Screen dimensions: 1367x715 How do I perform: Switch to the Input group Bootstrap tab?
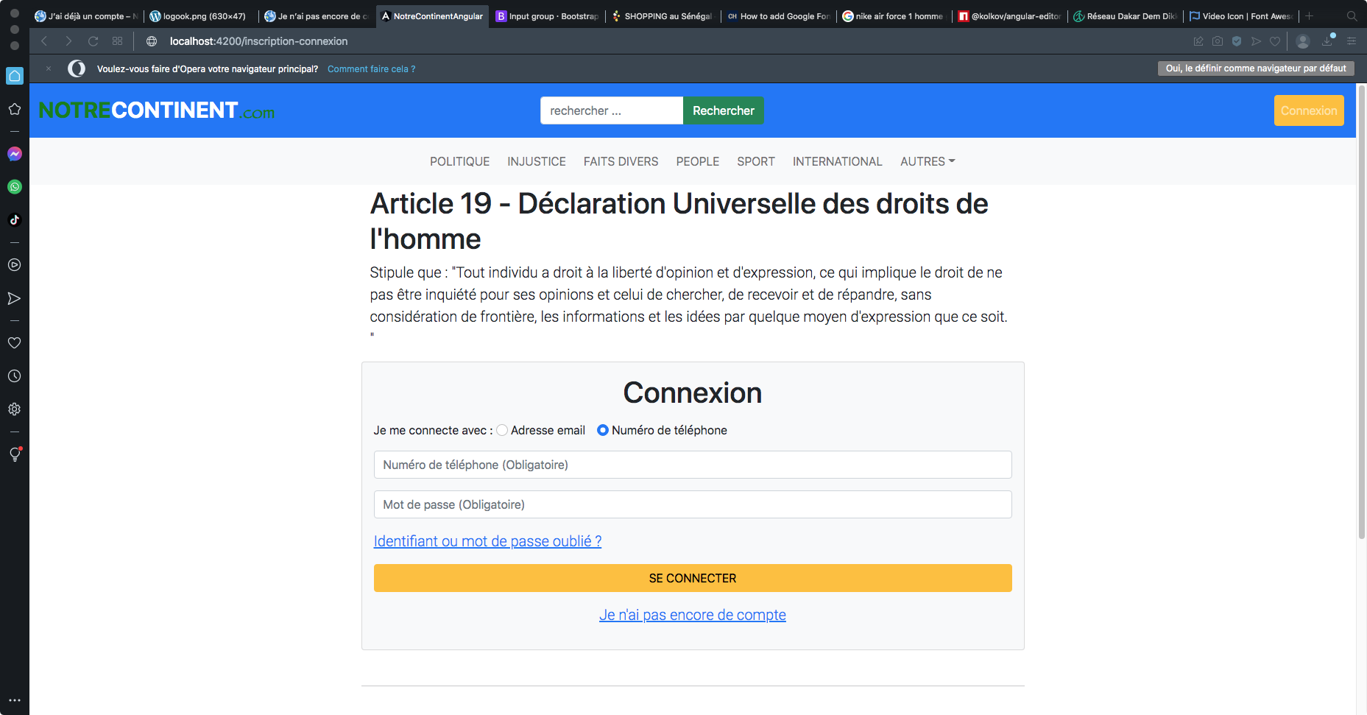click(x=547, y=16)
